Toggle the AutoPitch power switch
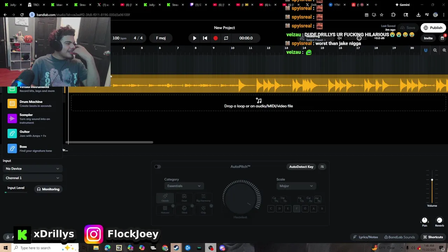Screen dimensions: 448x252 click(x=157, y=167)
